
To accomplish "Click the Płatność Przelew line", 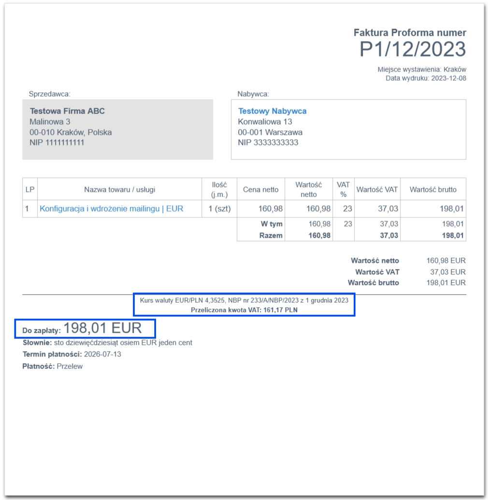I will pos(52,366).
